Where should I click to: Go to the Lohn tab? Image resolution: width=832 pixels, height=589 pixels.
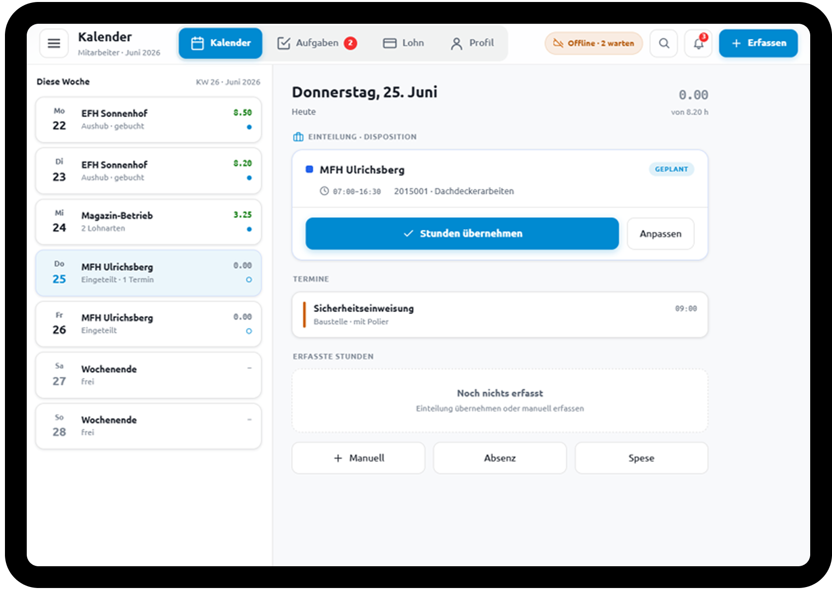click(x=404, y=43)
